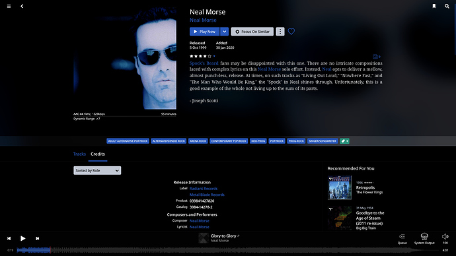
Task: Click the now playing album thumbnail
Action: pyautogui.click(x=204, y=238)
